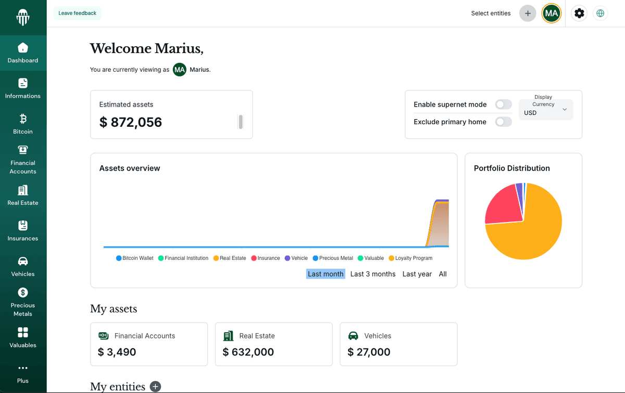625x393 pixels.
Task: Open the Insurances sidebar section
Action: click(x=23, y=231)
